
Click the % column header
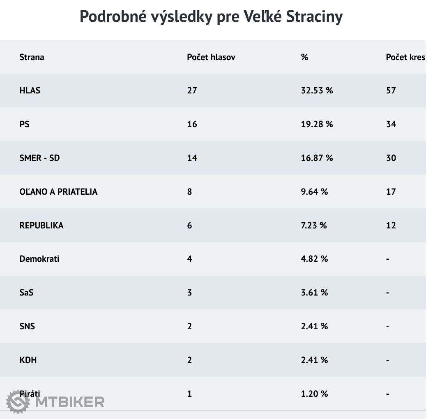pos(304,57)
